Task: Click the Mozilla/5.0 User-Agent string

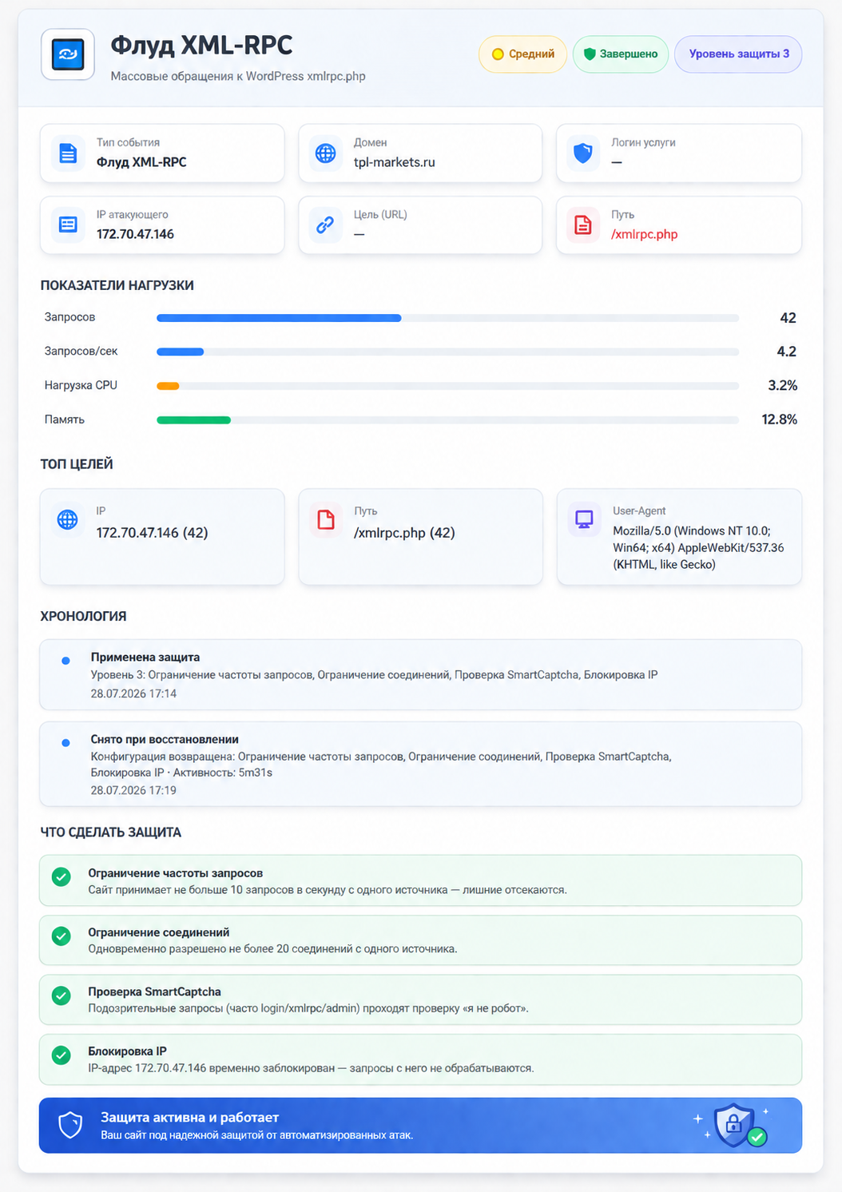Action: pyautogui.click(x=698, y=548)
